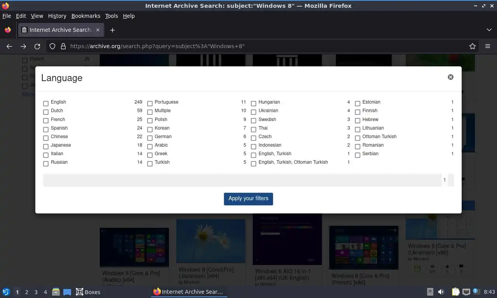Tick the Ottoman Turkish checkbox
Image resolution: width=497 pixels, height=298 pixels.
[x=358, y=138]
